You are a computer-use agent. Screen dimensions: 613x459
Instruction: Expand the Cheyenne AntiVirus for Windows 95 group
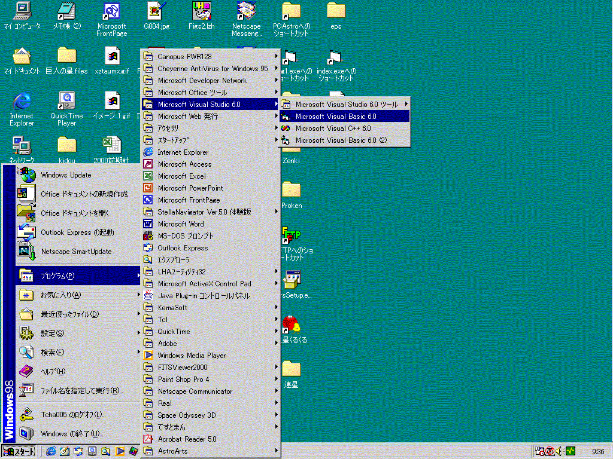pos(211,69)
